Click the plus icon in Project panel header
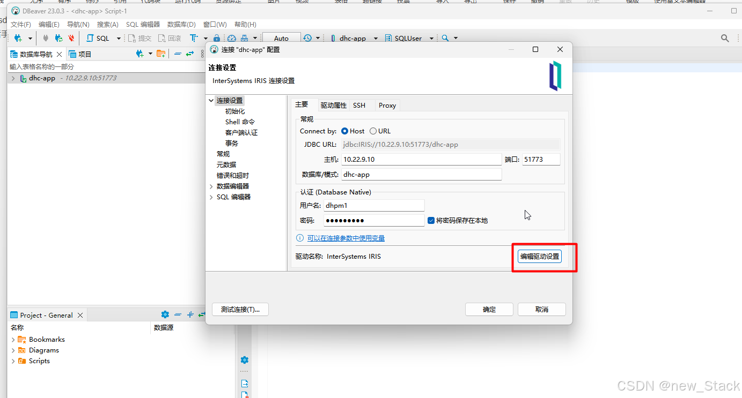The width and height of the screenshot is (742, 398). pos(190,314)
